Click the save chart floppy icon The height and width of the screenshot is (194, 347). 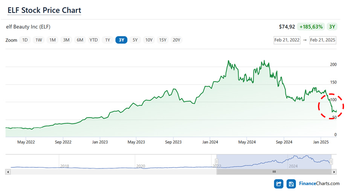click(291, 184)
